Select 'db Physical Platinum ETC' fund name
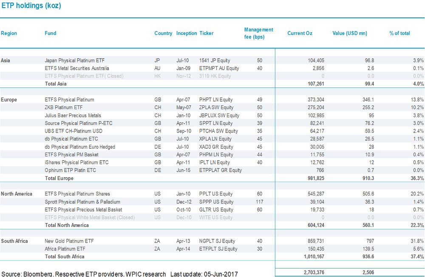Image resolution: width=425 pixels, height=277 pixels. 71,139
